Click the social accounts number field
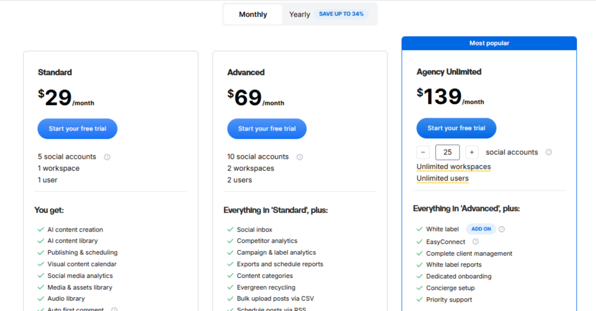Viewport: 596px width, 311px height. [447, 152]
